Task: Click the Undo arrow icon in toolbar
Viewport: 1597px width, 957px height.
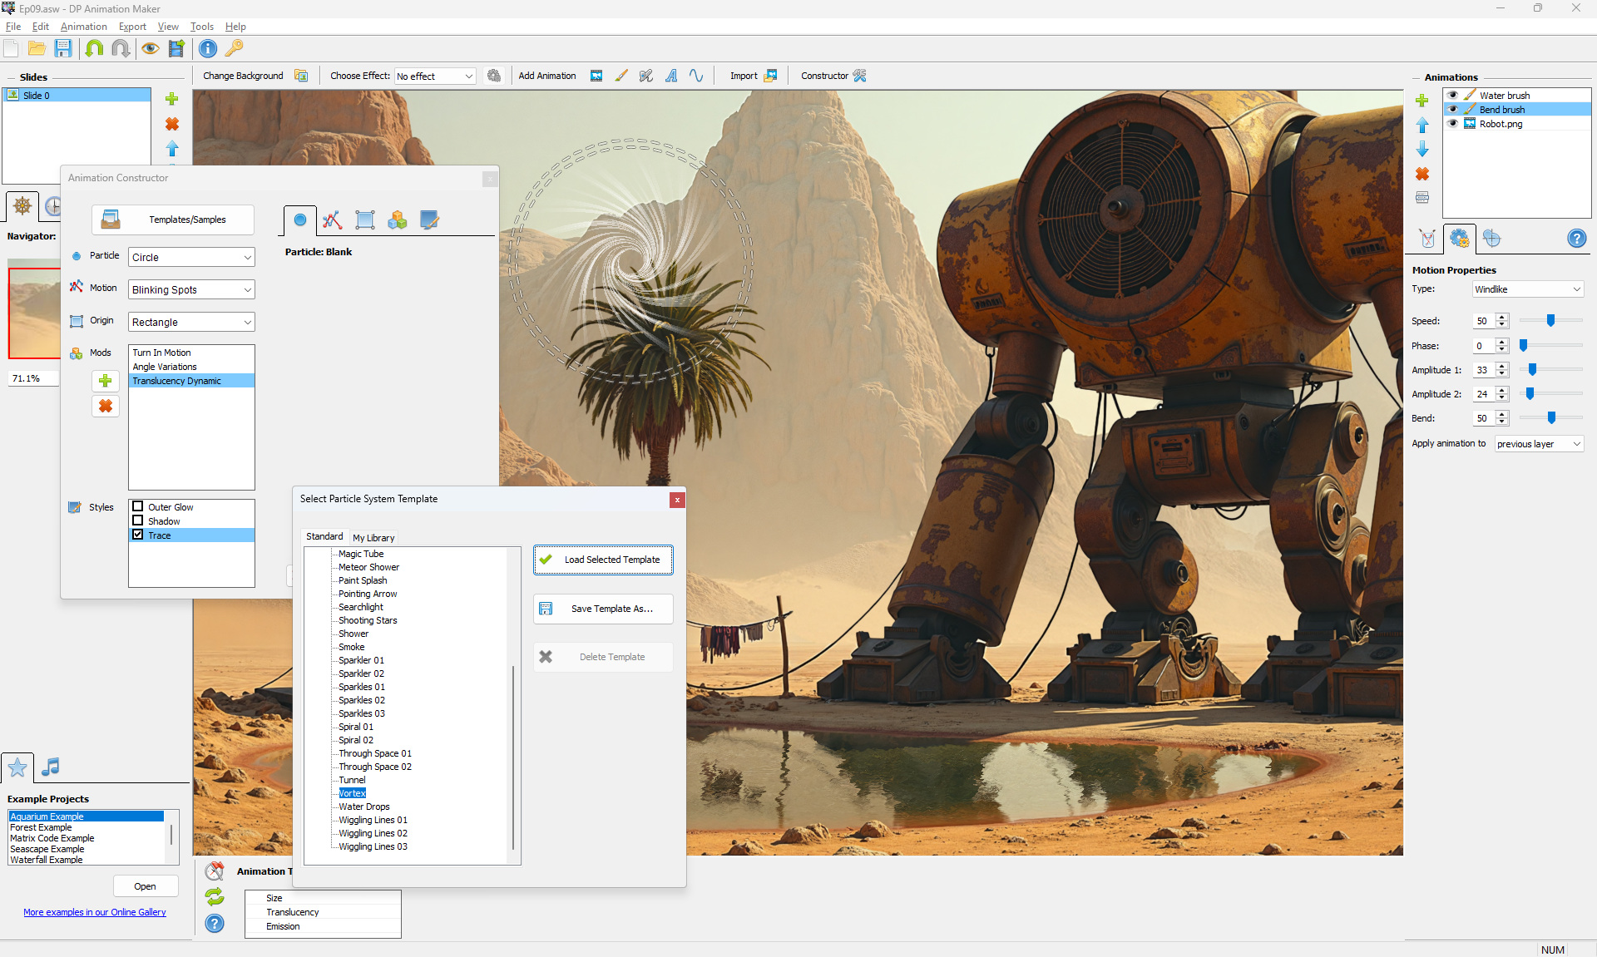Action: coord(94,49)
